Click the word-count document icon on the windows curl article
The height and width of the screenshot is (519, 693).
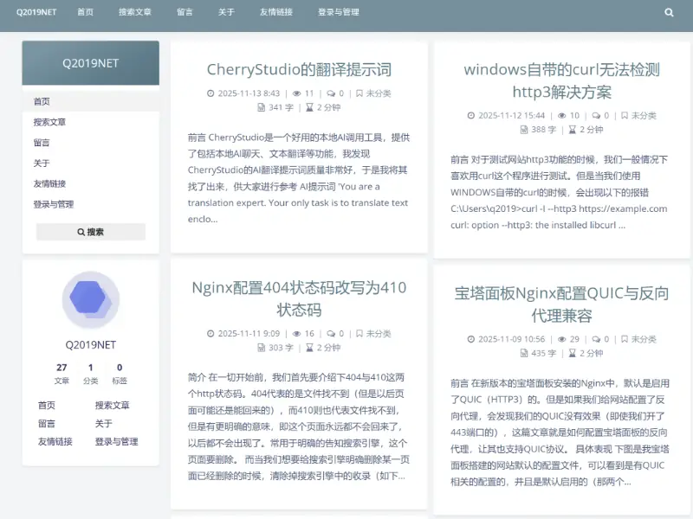pos(524,128)
